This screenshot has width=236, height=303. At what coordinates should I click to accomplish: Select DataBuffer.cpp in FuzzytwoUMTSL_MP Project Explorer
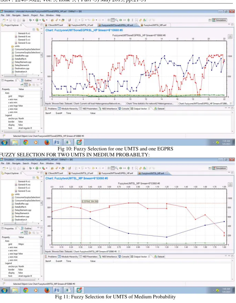[20, 204]
